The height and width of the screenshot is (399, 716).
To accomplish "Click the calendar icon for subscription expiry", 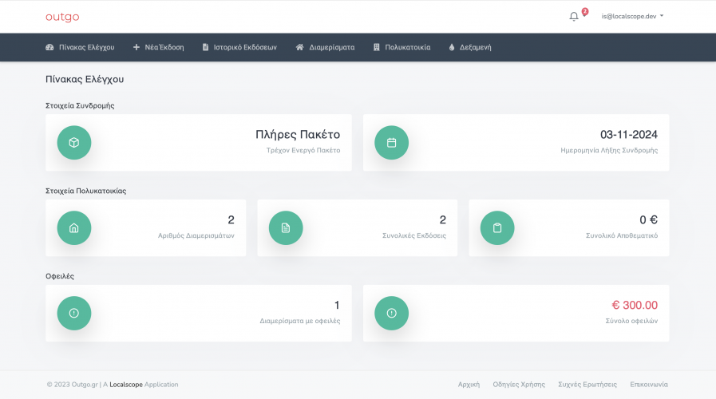I will 391,142.
